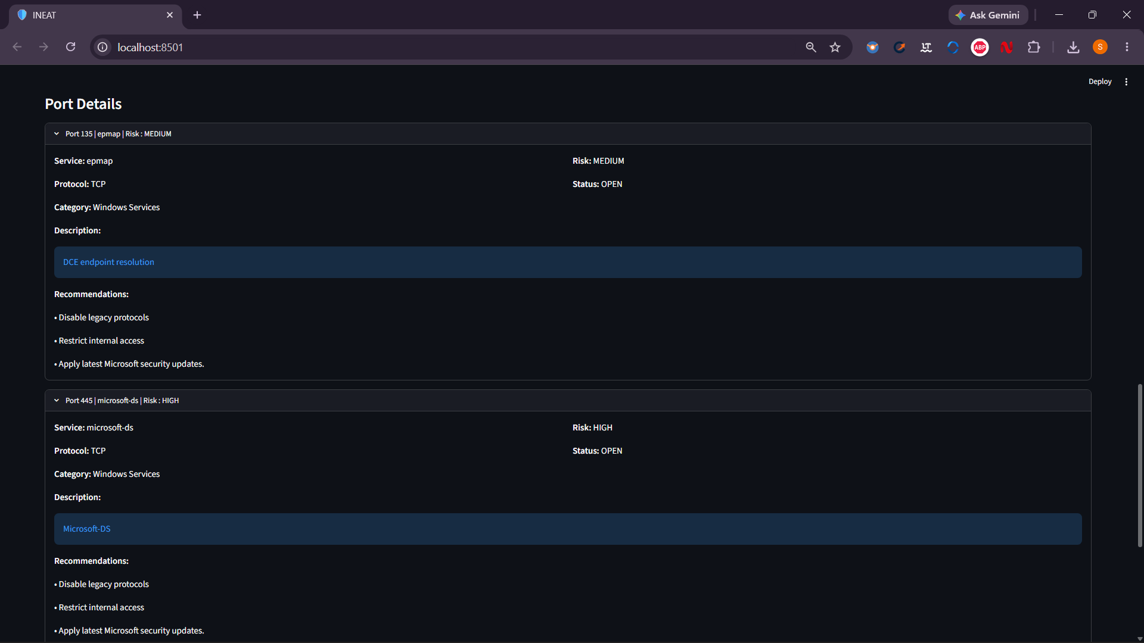Click Status: OPEN under Port 445
1144x643 pixels.
click(x=597, y=451)
